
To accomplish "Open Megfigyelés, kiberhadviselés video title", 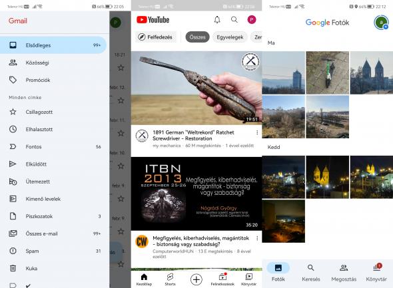I will tap(200, 241).
